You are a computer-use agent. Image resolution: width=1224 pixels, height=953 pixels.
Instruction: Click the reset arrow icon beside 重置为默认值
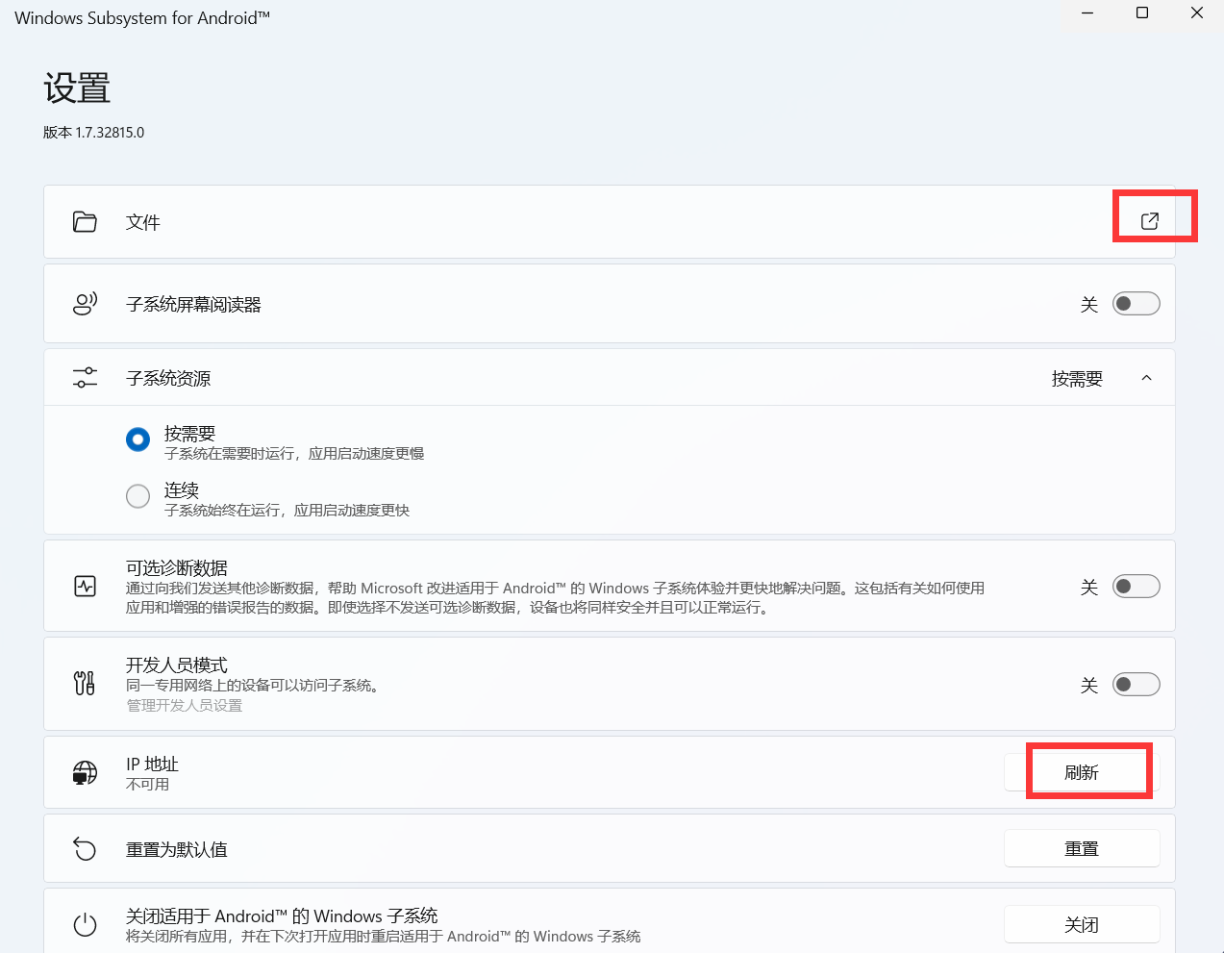(85, 849)
